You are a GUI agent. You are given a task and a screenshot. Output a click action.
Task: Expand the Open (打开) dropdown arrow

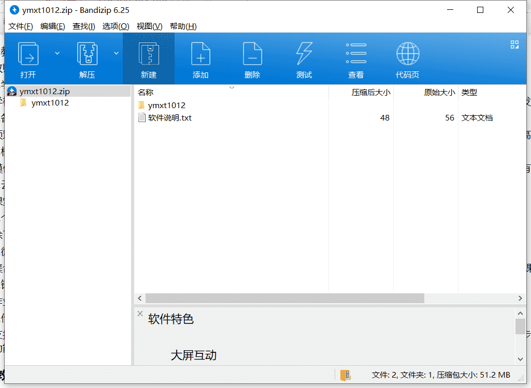click(57, 53)
